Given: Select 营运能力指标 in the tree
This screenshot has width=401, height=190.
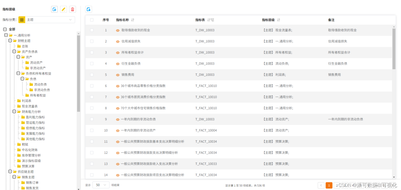Looking at the screenshot, I should coord(35,123).
